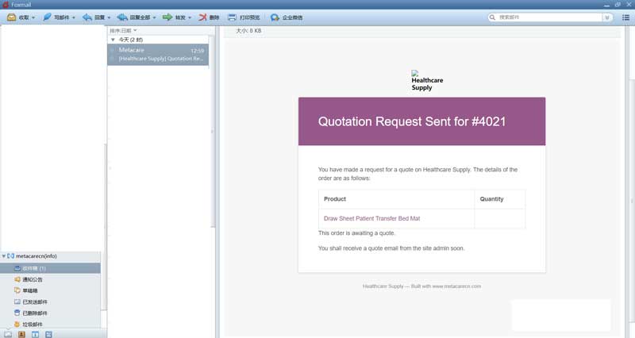Click the '大小: 8 KB' size text

(x=248, y=31)
